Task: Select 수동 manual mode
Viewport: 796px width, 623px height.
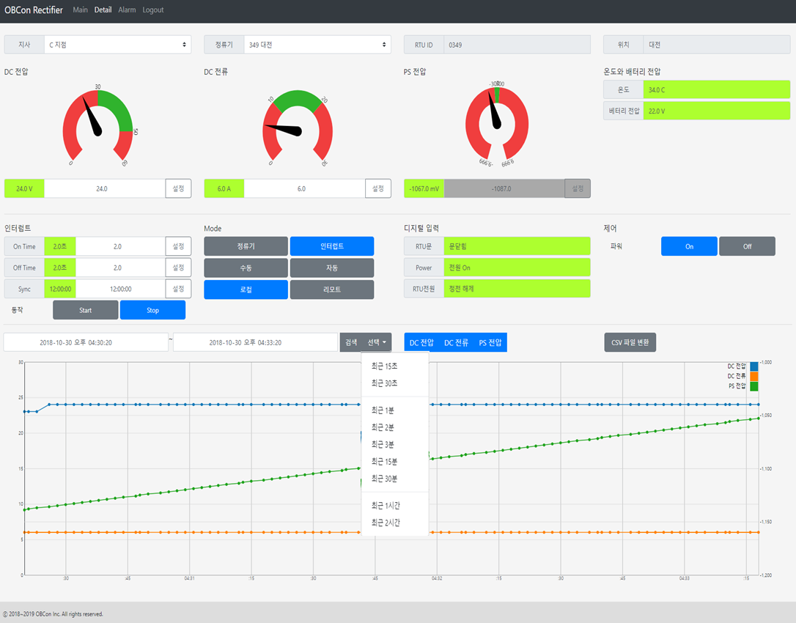Action: pyautogui.click(x=246, y=268)
